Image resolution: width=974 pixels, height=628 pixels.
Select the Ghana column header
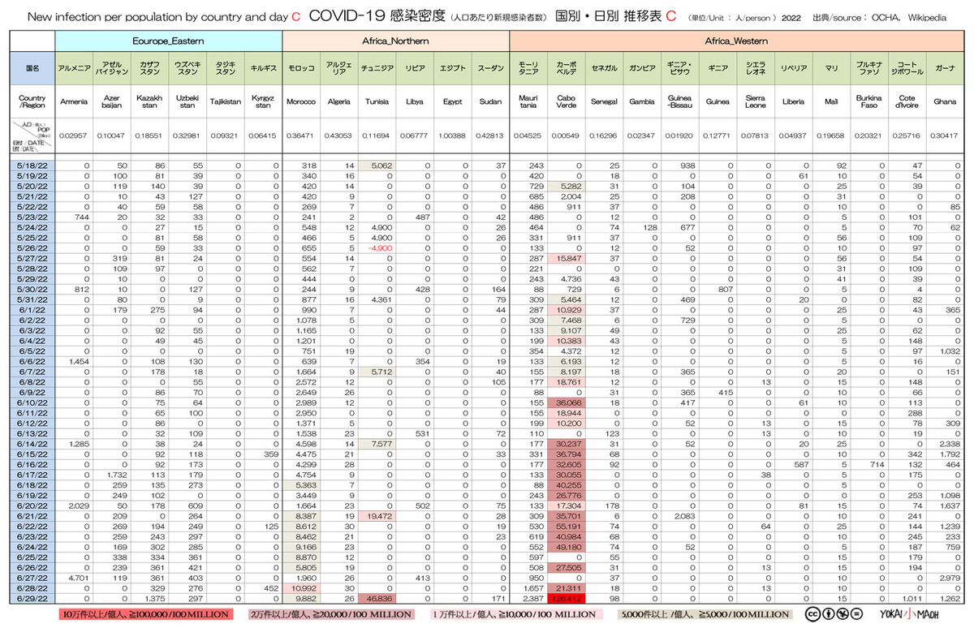(x=945, y=102)
